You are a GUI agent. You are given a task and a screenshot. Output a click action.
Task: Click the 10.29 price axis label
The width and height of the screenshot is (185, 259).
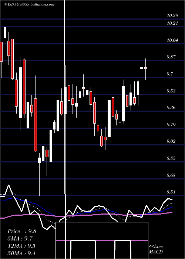172,16
